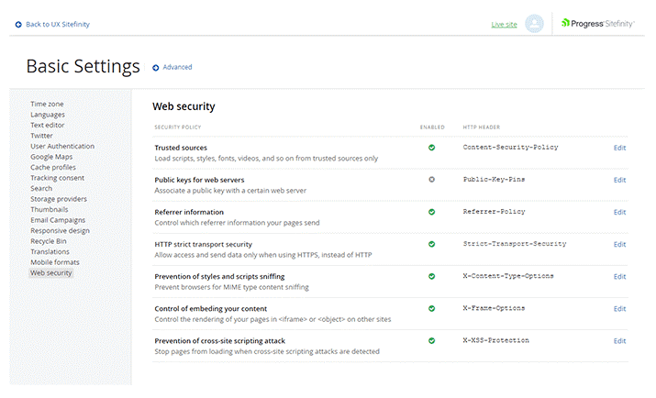Screen dimensions: 656x398
Task: Click the disabled status icon for Public keys
Action: pyautogui.click(x=431, y=180)
